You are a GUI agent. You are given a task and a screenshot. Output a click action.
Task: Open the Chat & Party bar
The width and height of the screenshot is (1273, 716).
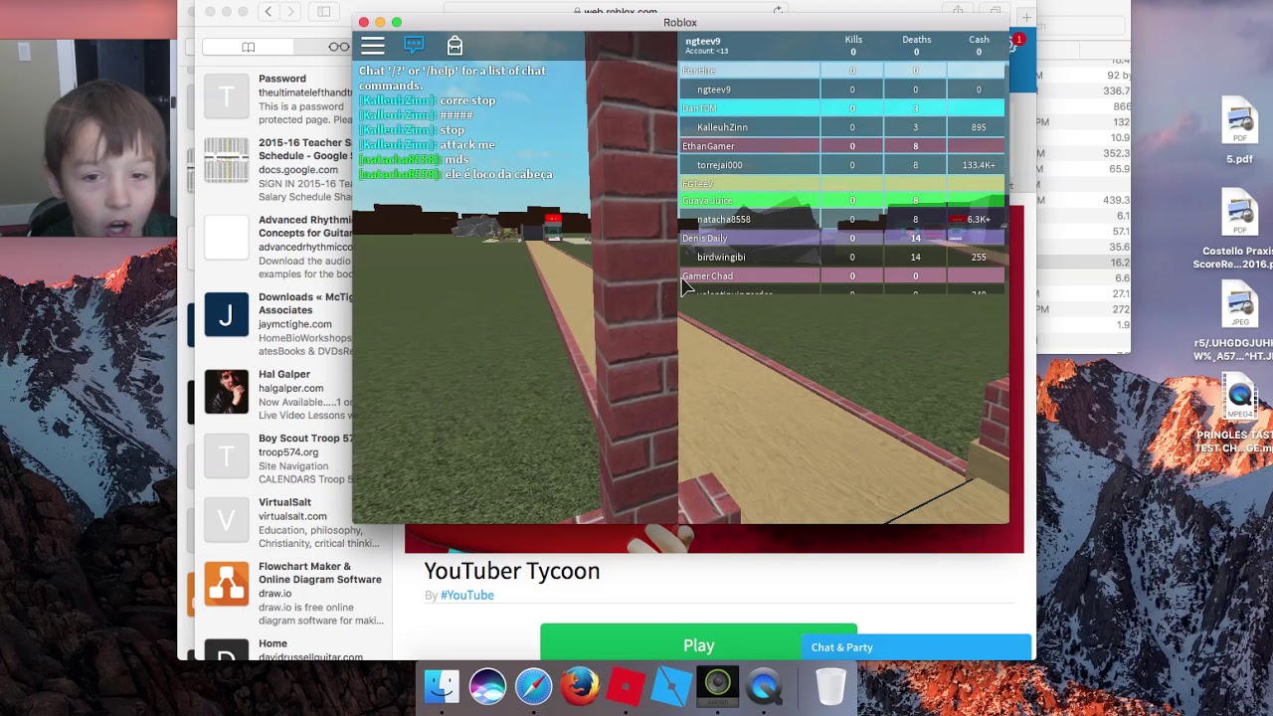click(915, 647)
